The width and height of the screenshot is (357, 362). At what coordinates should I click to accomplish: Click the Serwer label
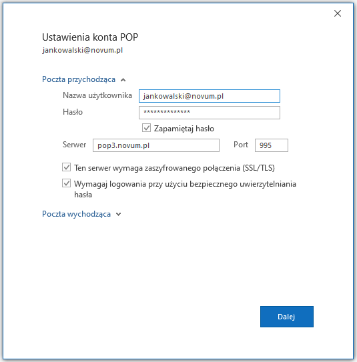tap(74, 145)
